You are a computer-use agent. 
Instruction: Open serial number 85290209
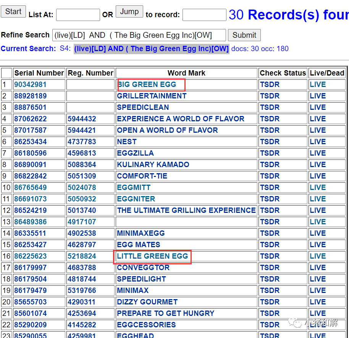(x=30, y=325)
